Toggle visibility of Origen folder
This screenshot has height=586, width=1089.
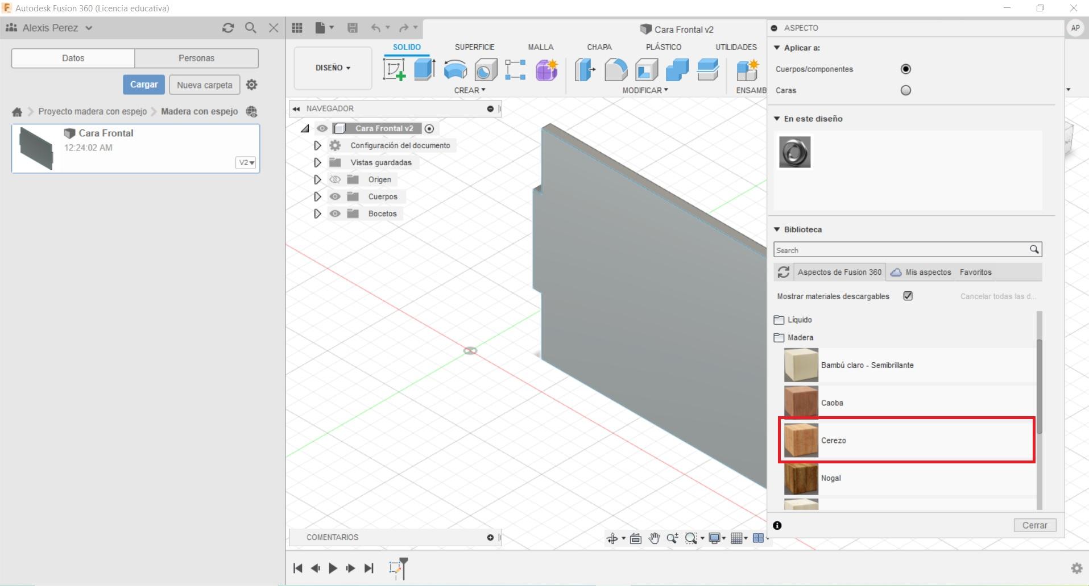pos(335,179)
